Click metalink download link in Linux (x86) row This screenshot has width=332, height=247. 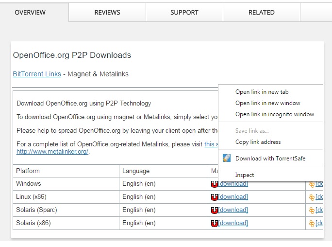point(319,197)
